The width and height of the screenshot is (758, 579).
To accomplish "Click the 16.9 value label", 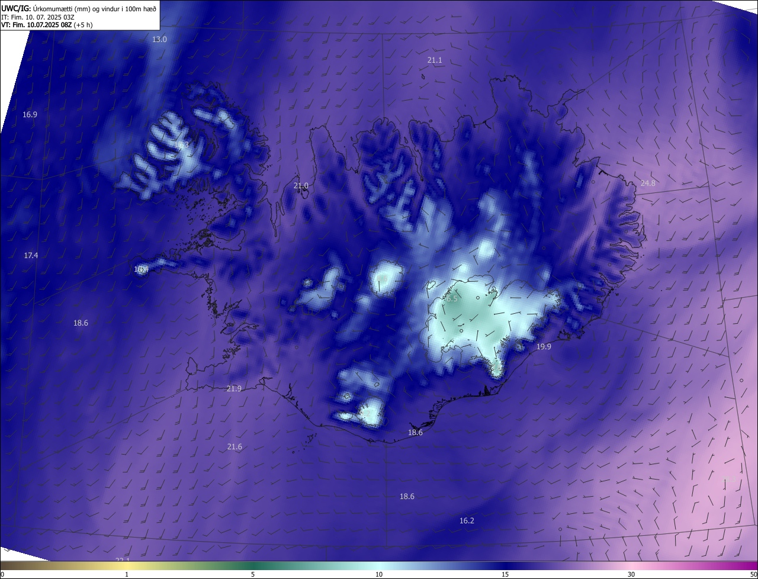I will (30, 114).
